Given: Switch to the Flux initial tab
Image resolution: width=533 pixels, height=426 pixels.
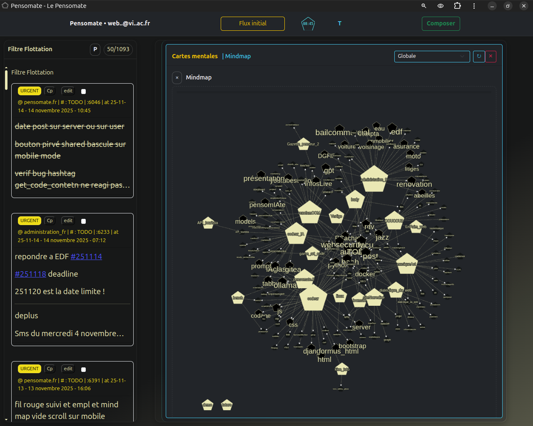Looking at the screenshot, I should (x=253, y=24).
